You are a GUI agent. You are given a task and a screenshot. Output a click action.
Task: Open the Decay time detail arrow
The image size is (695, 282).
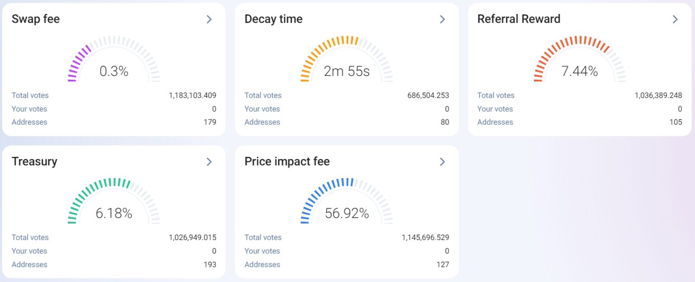[442, 19]
